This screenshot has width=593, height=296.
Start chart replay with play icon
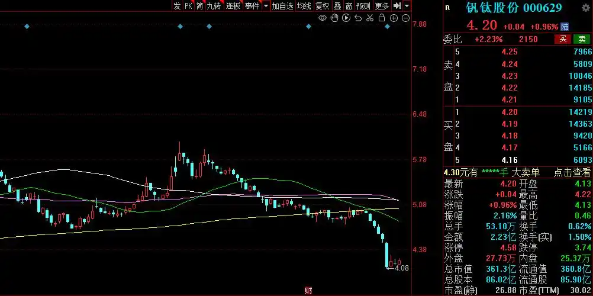346,18
